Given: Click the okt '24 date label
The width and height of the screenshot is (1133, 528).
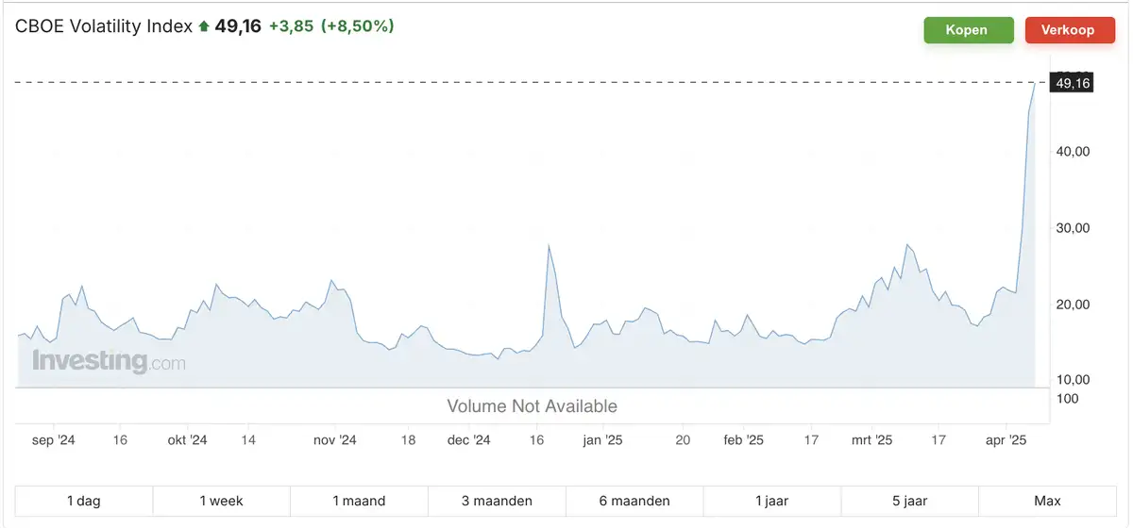Looking at the screenshot, I should pos(187,440).
